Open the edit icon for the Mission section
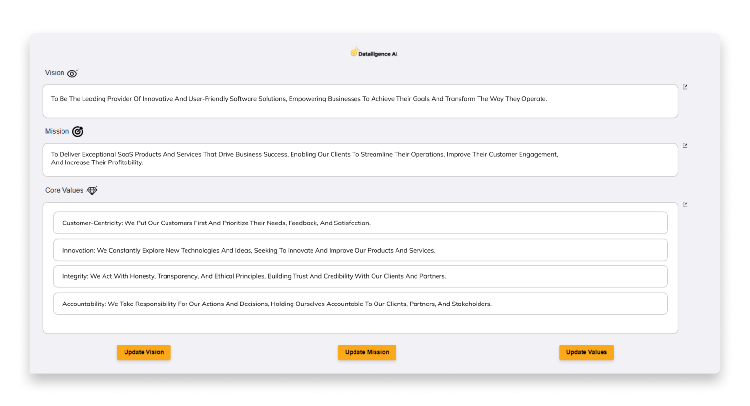 click(x=685, y=145)
